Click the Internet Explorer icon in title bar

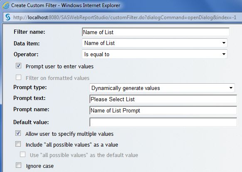(6, 5)
